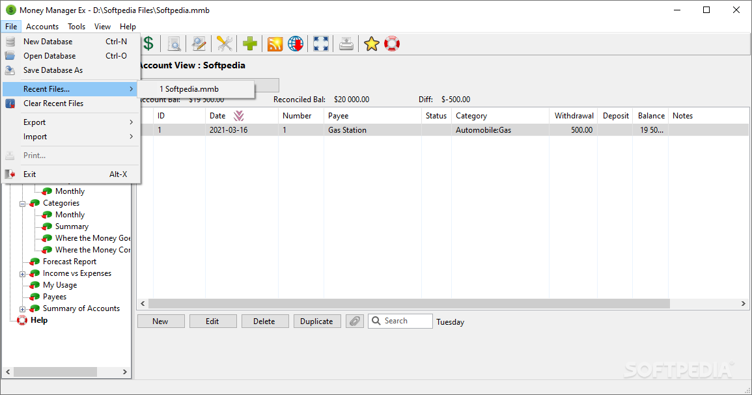Screen dimensions: 752x395
Task: Click the dollar sign currency toolbar icon
Action: coord(148,44)
